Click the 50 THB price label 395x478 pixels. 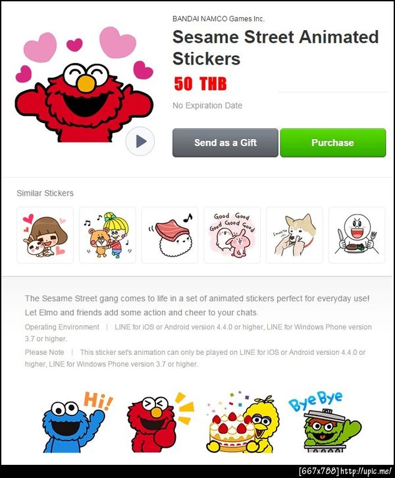(200, 84)
